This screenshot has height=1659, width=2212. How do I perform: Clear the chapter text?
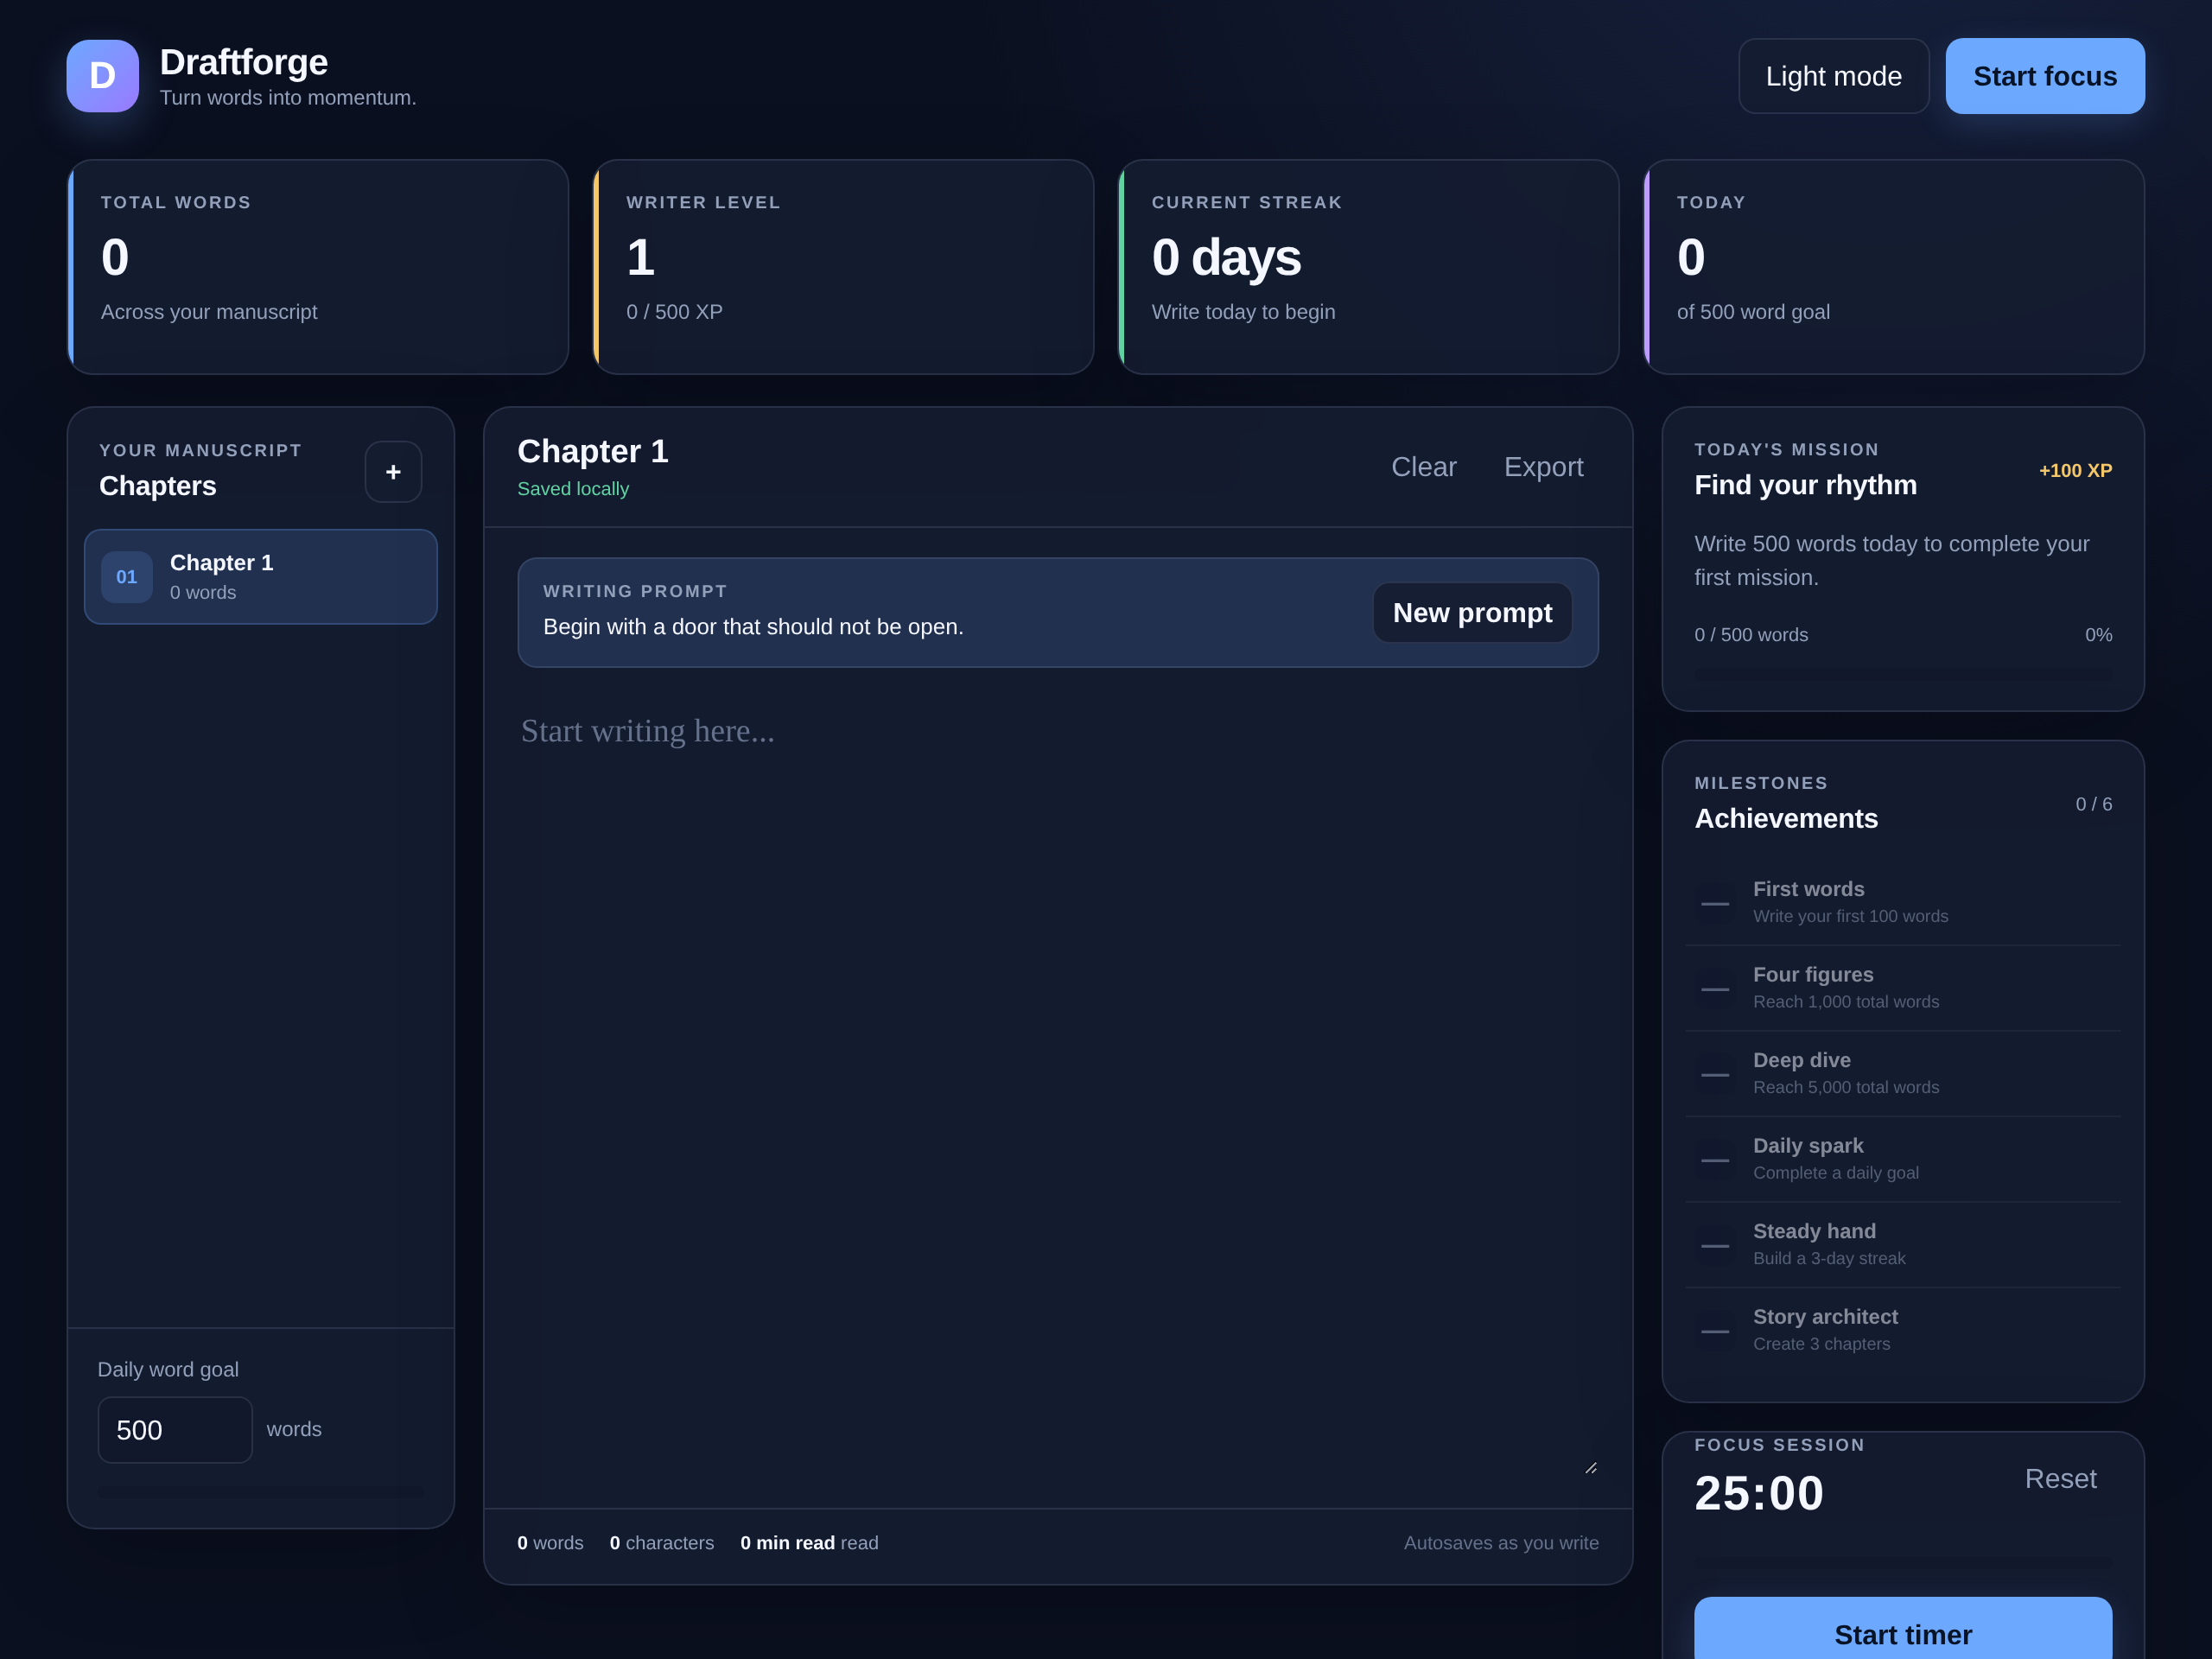1423,467
